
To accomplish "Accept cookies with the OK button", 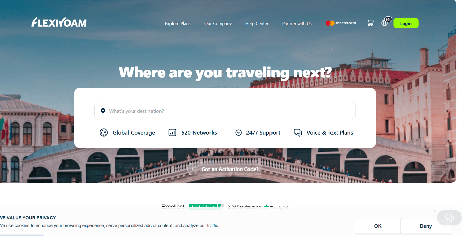I will pos(378,226).
